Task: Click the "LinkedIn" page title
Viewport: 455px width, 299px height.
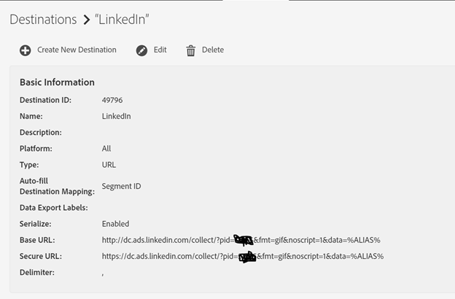Action: pos(122,20)
